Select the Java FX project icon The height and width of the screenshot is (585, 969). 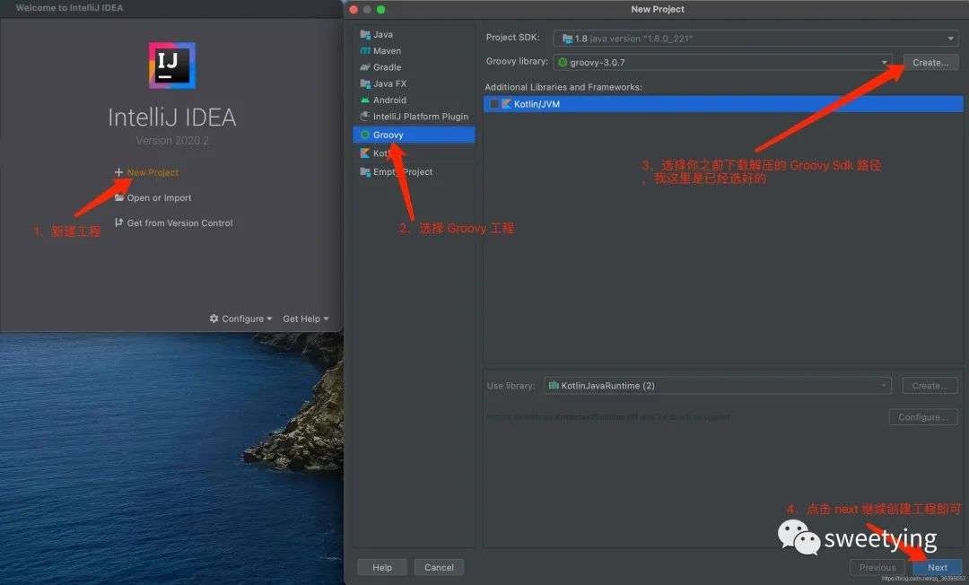365,83
